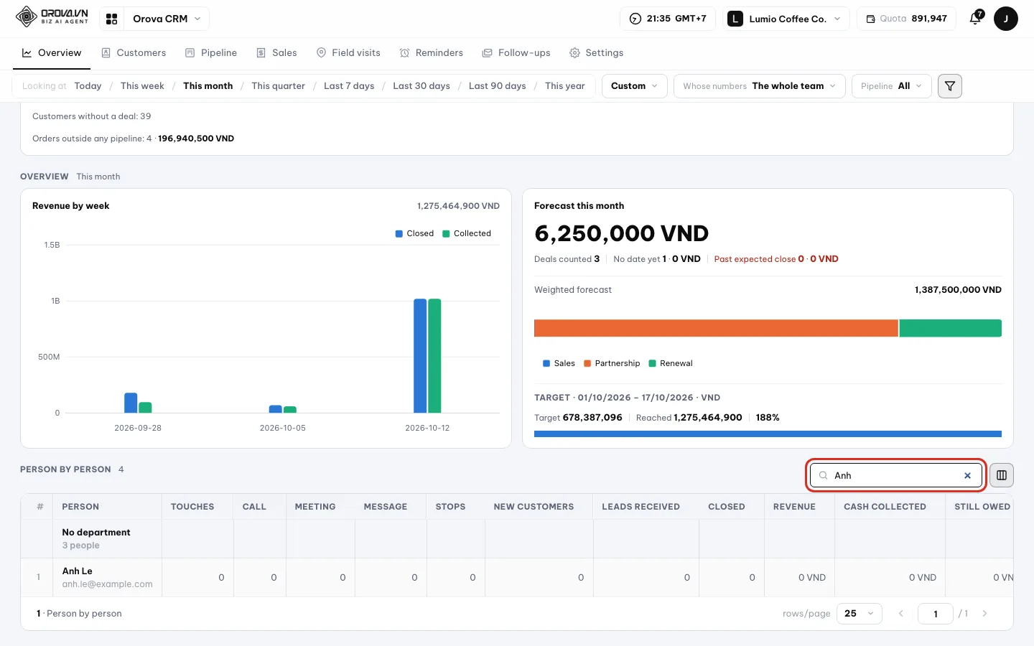The width and height of the screenshot is (1034, 646).
Task: Select the Last 30 days period
Action: pyautogui.click(x=421, y=86)
